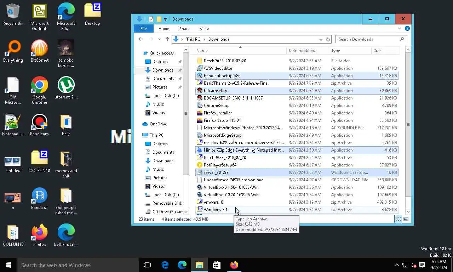Switch to large icons view layout
The width and height of the screenshot is (453, 272).
point(406,219)
